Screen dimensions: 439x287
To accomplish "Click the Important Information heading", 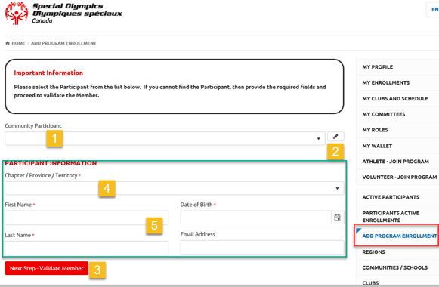I will coord(48,73).
